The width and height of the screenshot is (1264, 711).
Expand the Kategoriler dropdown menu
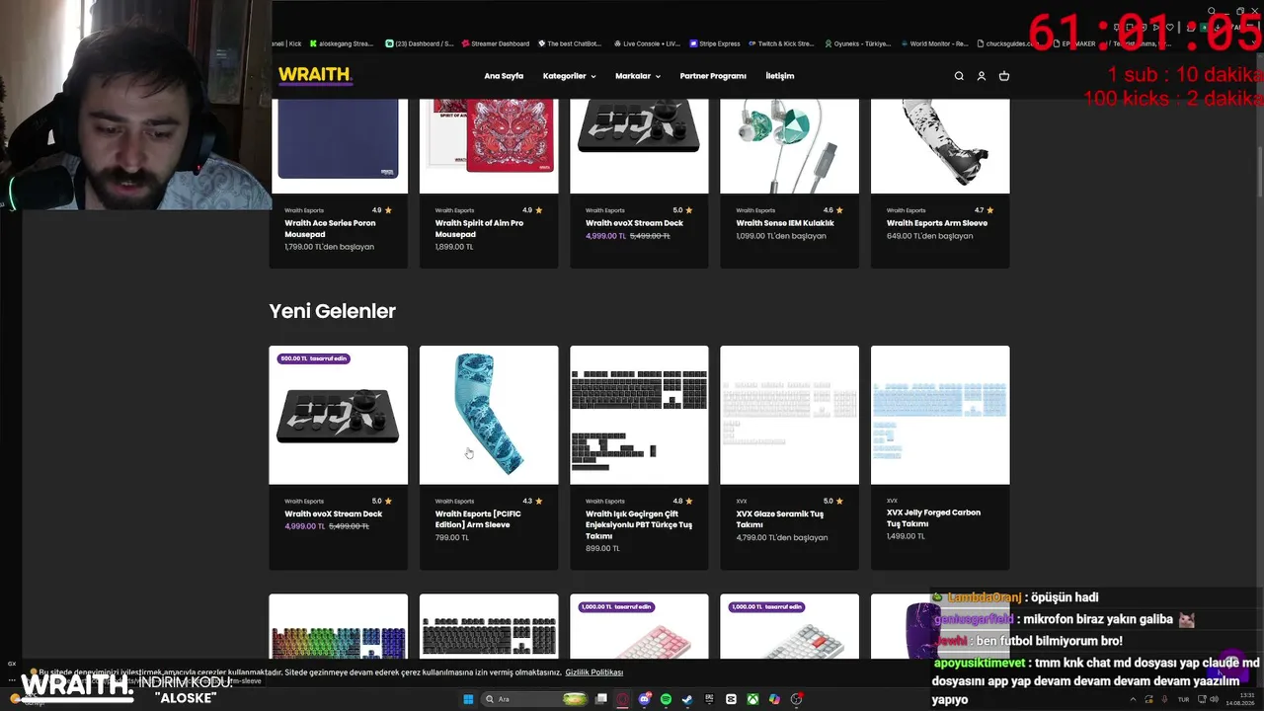click(x=569, y=76)
